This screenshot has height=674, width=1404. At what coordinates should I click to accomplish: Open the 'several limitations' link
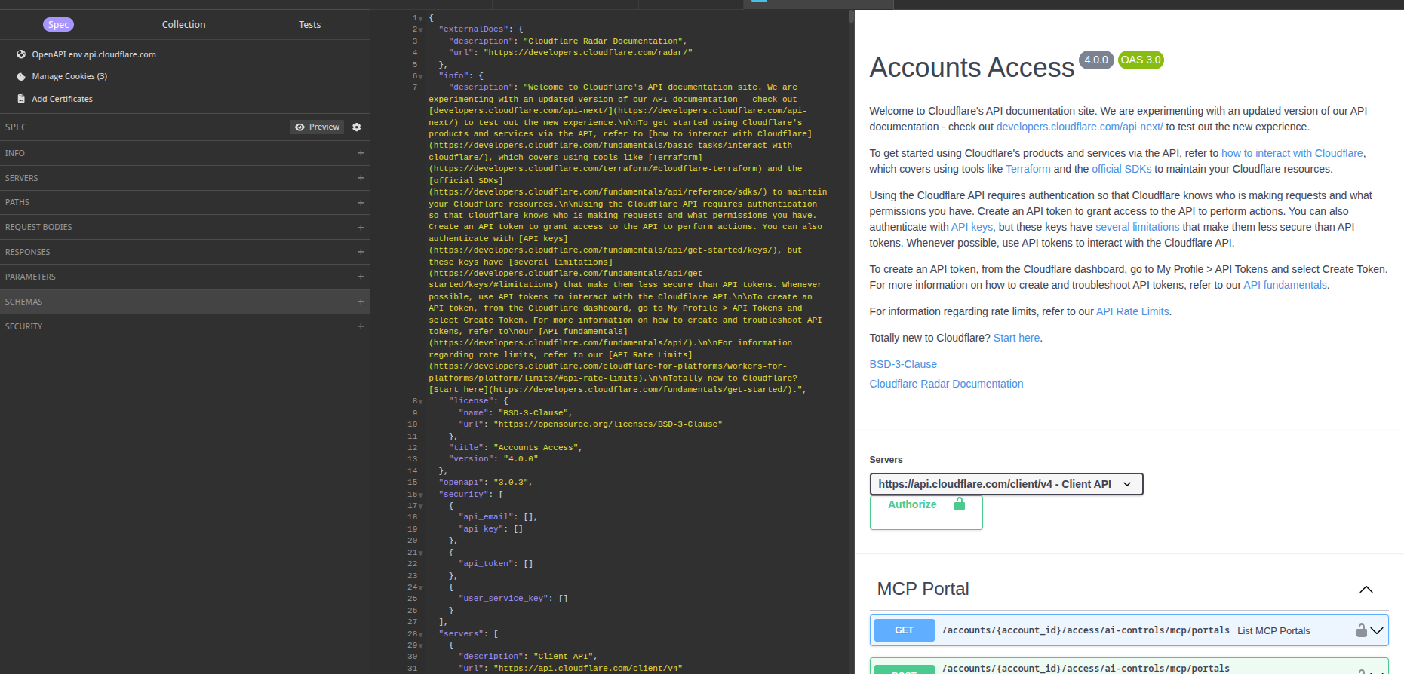[1138, 227]
